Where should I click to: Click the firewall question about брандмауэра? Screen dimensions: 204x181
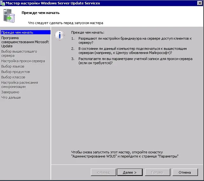point(135,41)
